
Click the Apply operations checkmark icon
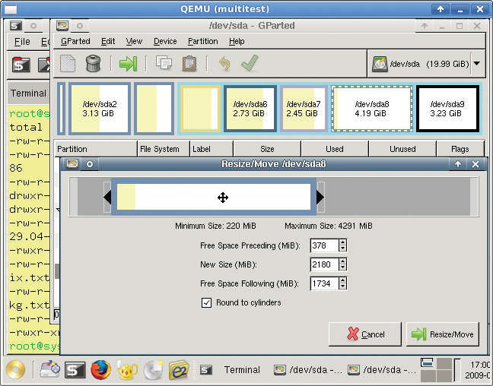pos(249,64)
